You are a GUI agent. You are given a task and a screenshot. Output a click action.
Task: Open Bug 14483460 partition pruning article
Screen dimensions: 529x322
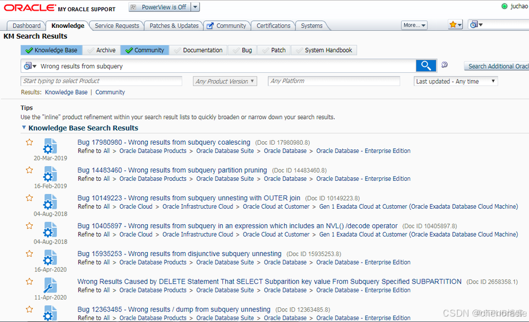point(172,170)
